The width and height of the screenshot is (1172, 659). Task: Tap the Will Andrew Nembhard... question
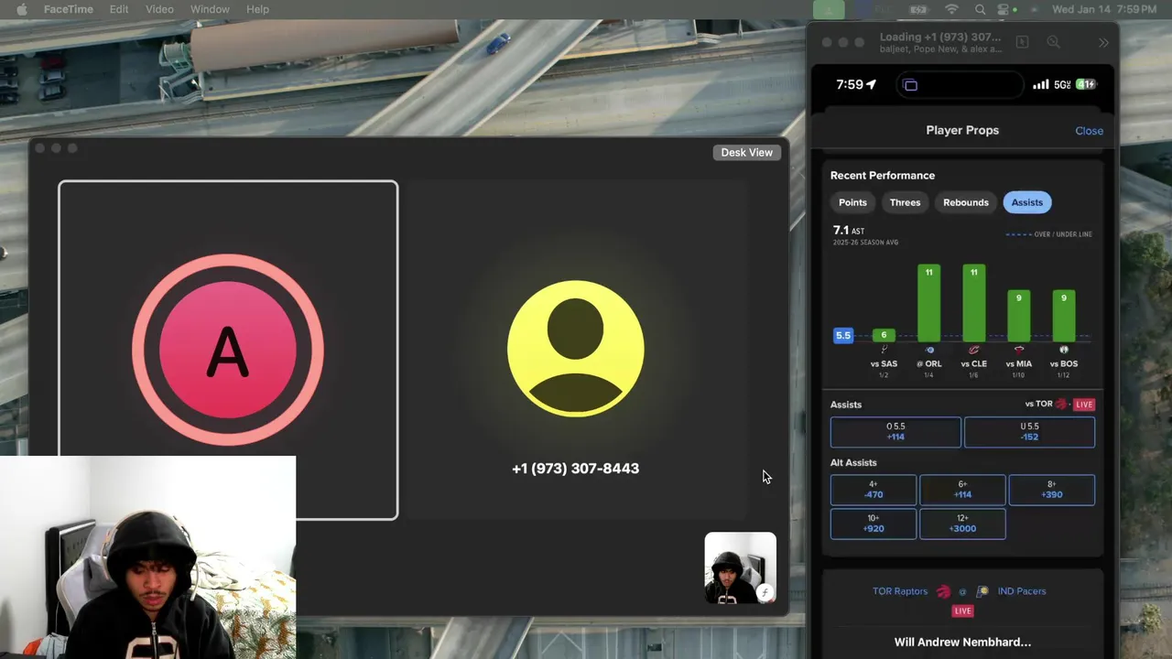point(962,643)
